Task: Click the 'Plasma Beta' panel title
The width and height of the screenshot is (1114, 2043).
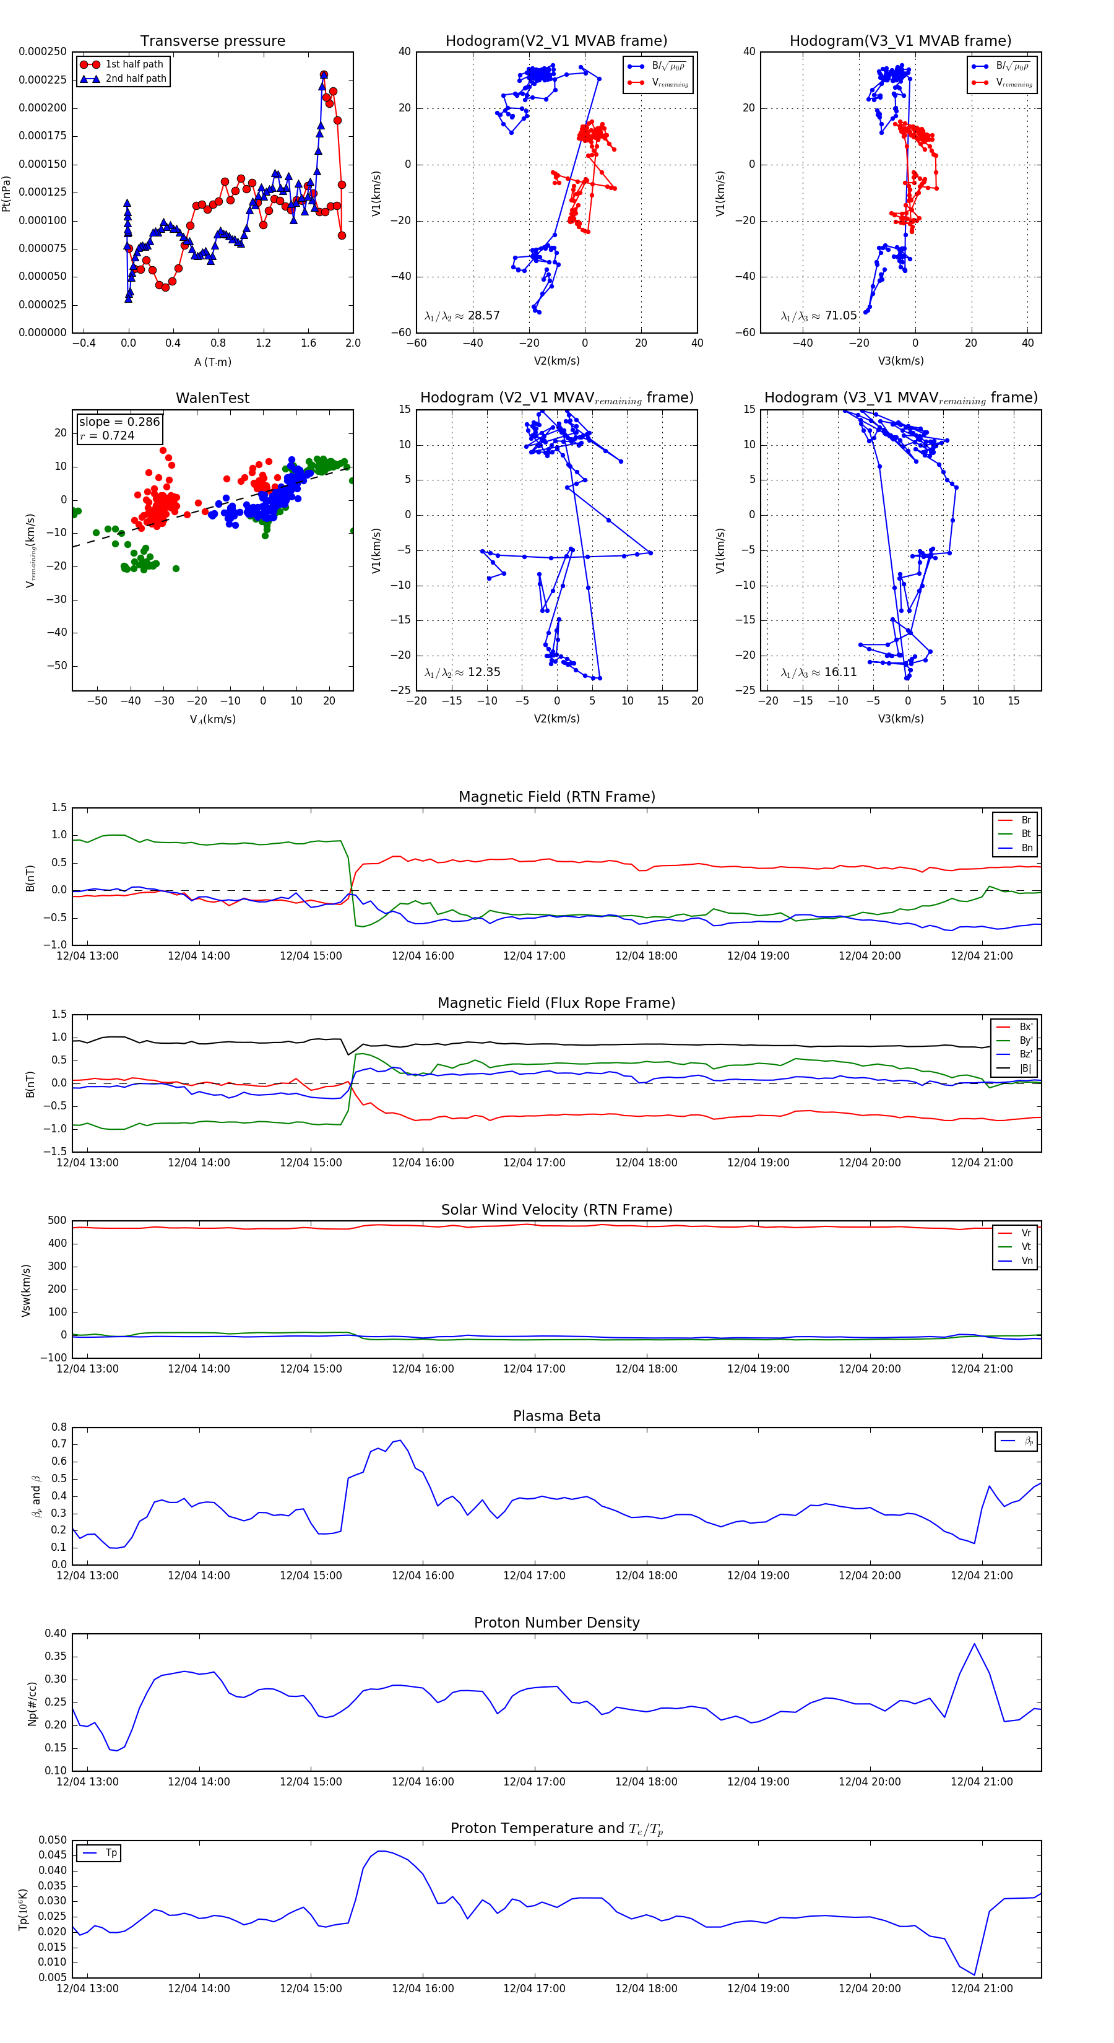Action: coord(556,1416)
